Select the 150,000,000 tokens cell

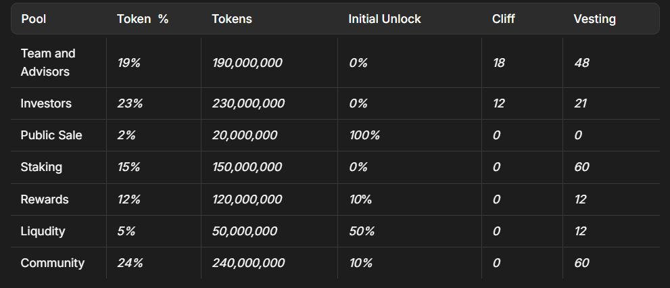point(247,167)
